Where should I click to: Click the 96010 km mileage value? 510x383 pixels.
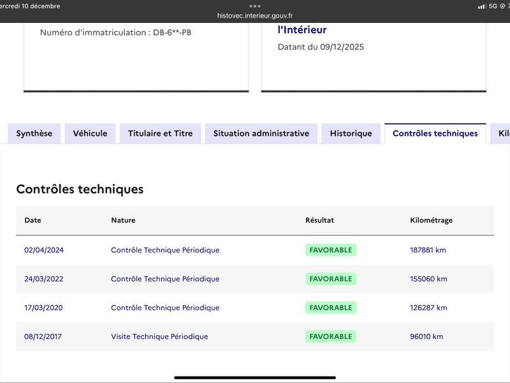click(426, 336)
